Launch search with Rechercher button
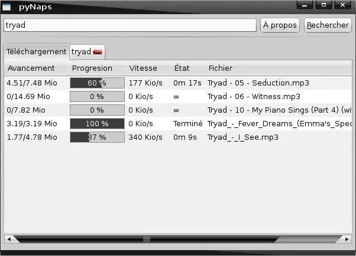Screen dimensions: 356x256 328,25
